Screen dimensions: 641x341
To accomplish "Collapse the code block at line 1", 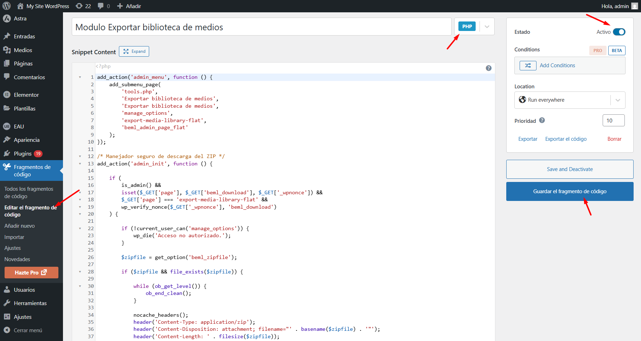I will coord(80,77).
